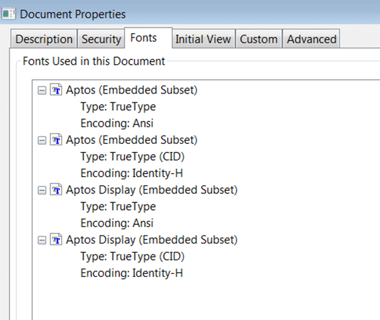
Task: Click 'Encoding: Ansi' under the Aptos non-Display font
Action: [117, 123]
